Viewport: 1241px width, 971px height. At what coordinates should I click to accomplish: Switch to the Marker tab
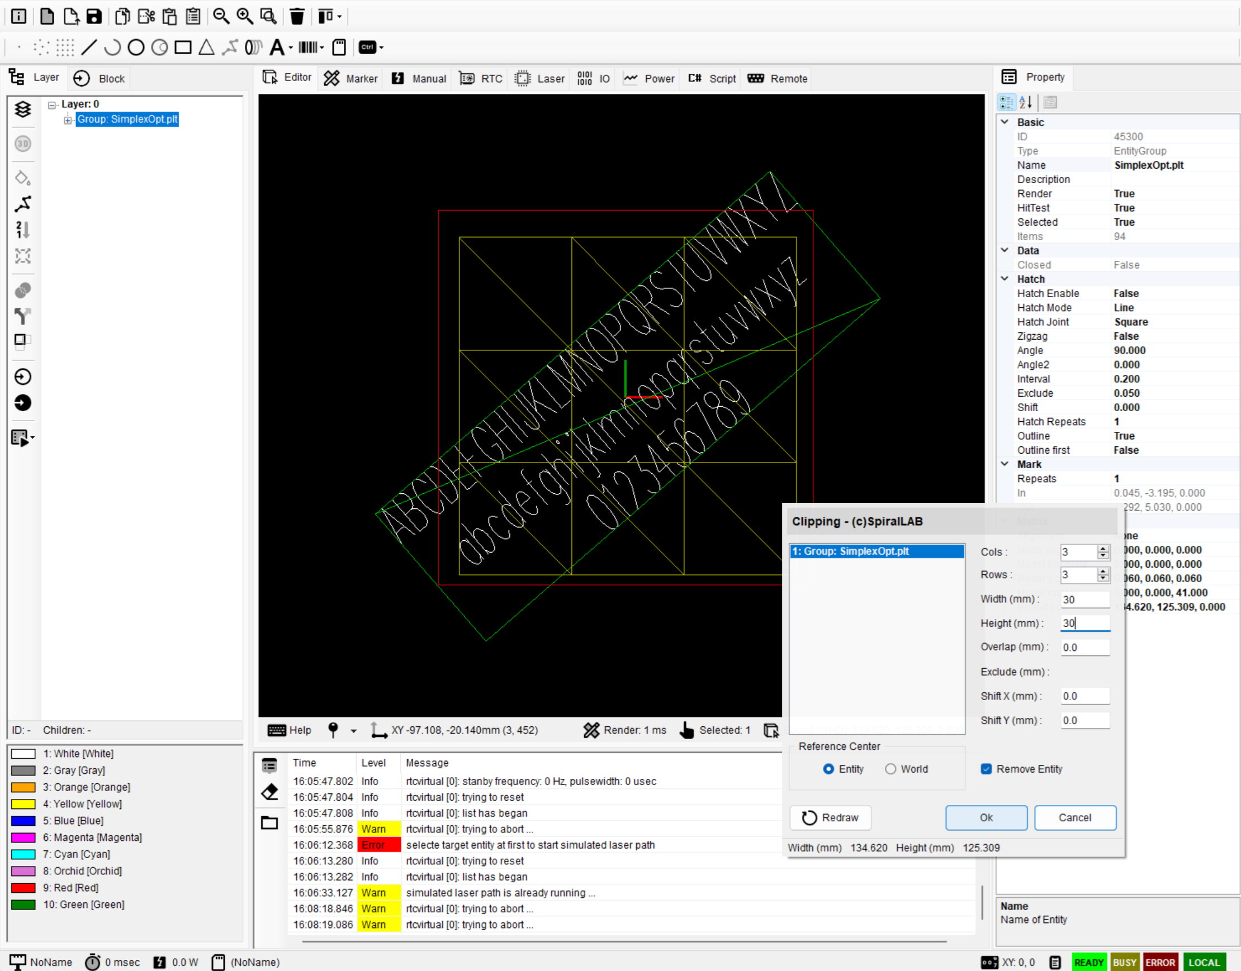(x=350, y=78)
